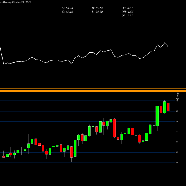
Task: Click the 45 price axis label
Action: 177,153
